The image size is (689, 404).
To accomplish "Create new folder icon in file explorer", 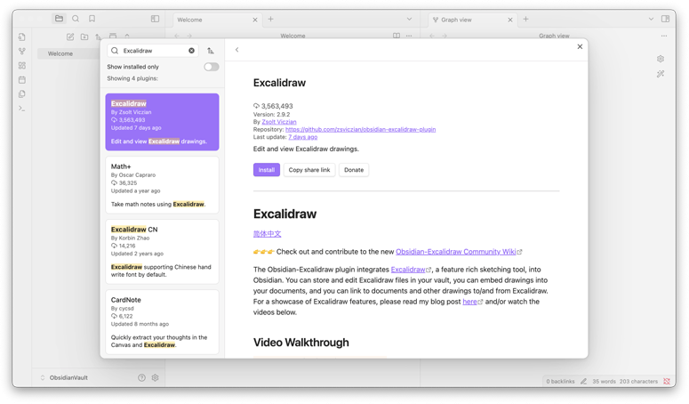I will [84, 36].
